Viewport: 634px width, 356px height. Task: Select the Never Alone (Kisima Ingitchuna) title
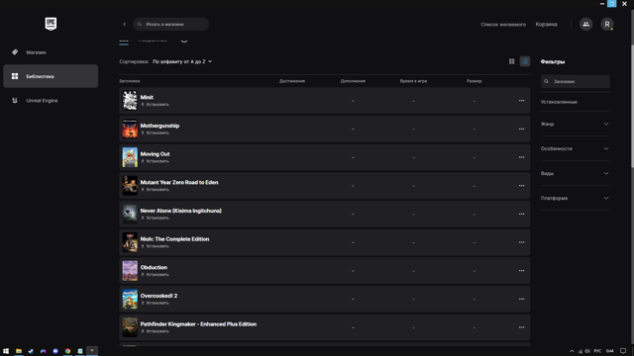click(180, 211)
